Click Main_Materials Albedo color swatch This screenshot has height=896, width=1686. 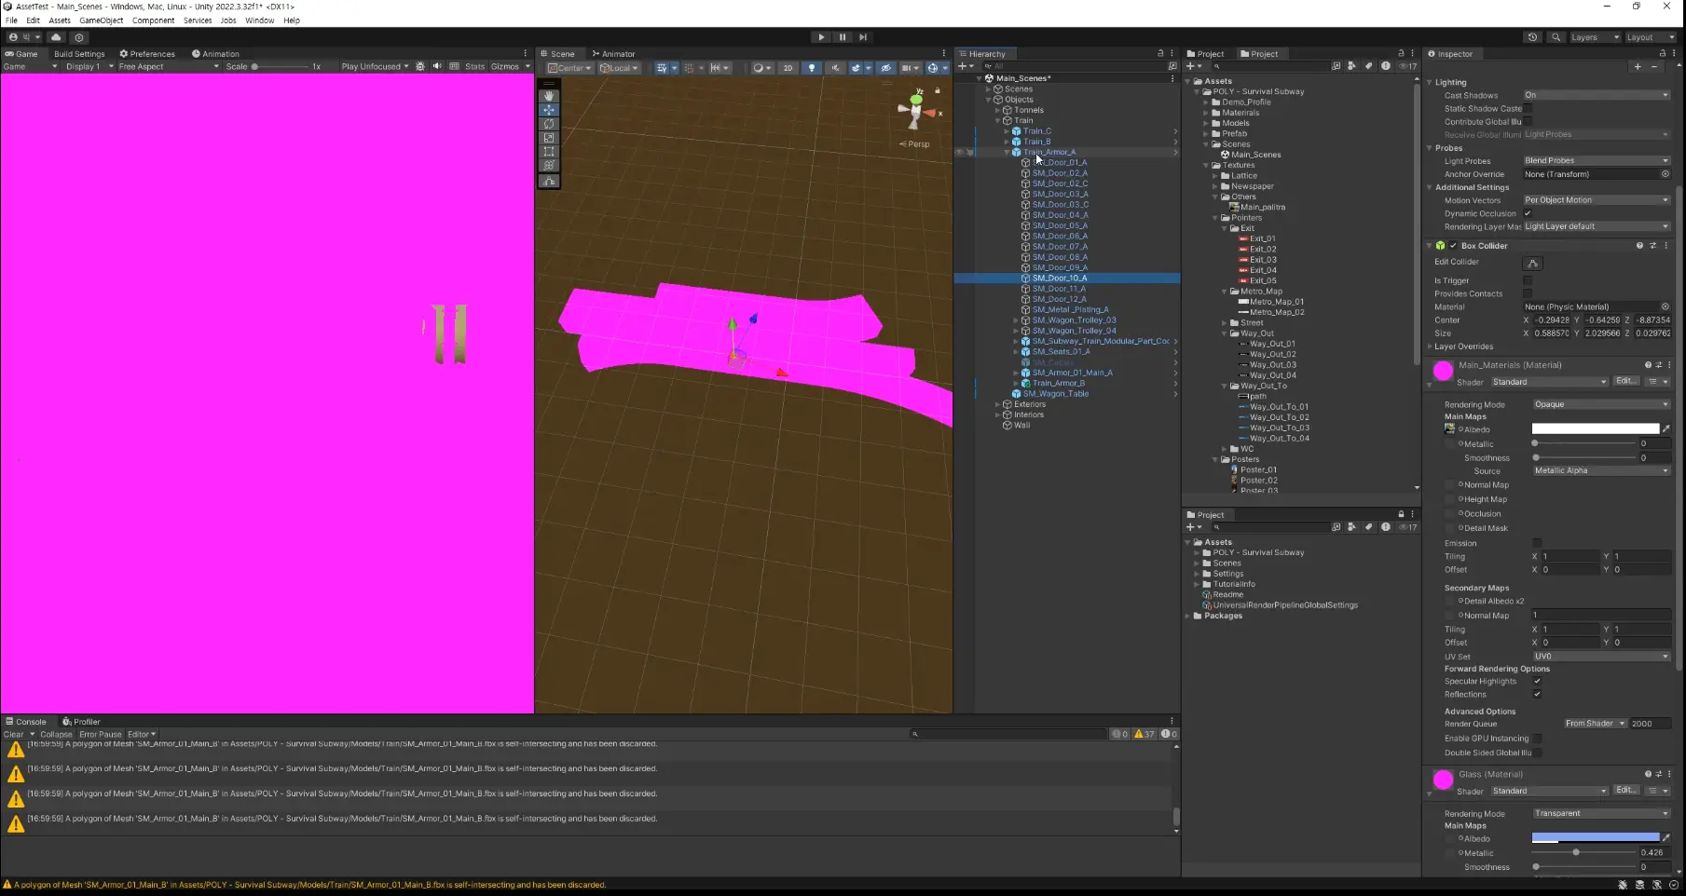pos(1596,429)
